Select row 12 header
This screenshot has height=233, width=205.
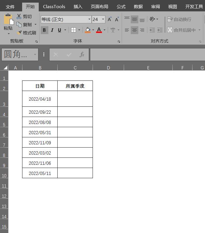coord(4,194)
